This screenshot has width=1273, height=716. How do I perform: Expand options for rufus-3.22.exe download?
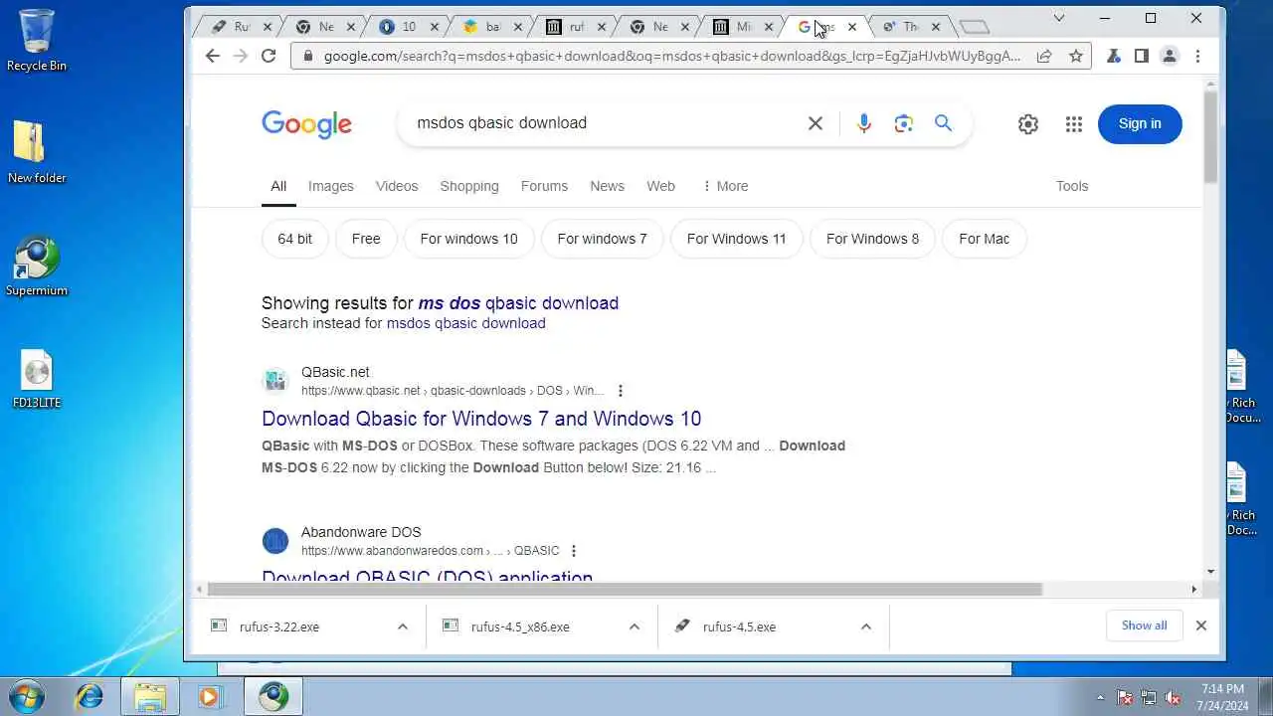point(403,626)
